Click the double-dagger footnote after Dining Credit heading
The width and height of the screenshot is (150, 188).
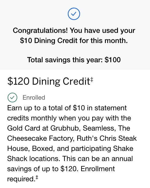pos(92,80)
